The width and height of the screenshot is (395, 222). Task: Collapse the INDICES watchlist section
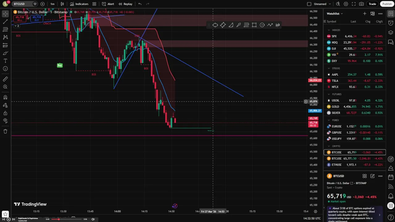pos(329,30)
